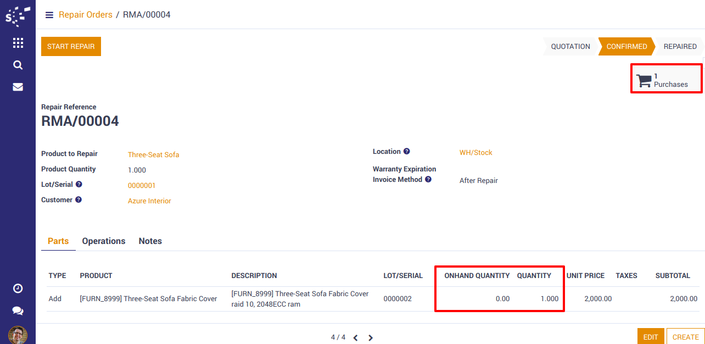Click the search magnifier in sidebar
This screenshot has height=344, width=705.
coord(18,65)
